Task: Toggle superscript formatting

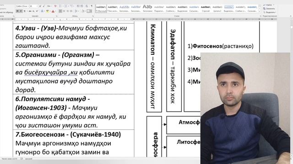Action: click(x=37, y=11)
